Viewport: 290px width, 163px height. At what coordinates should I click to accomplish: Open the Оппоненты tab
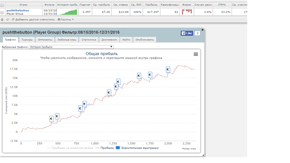(45, 40)
